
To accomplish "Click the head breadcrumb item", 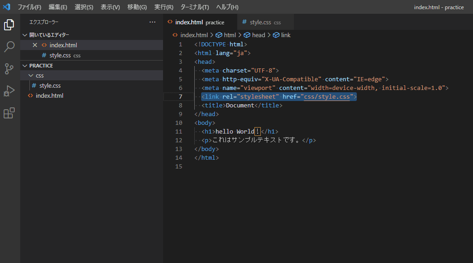I will click(x=258, y=35).
